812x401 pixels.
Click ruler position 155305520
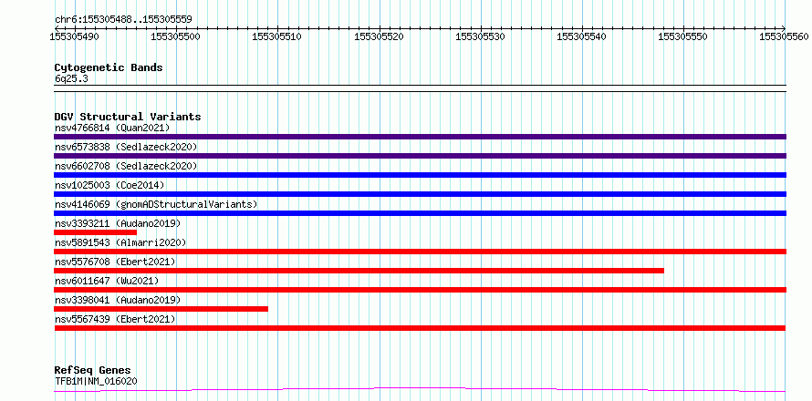coord(380,36)
